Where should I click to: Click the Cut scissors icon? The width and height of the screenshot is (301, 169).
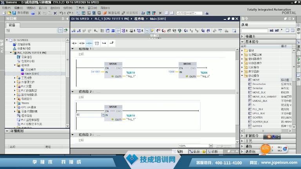point(39,13)
